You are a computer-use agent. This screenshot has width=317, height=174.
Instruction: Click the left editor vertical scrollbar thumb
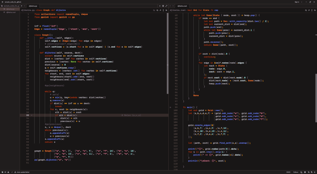[x=168, y=53]
